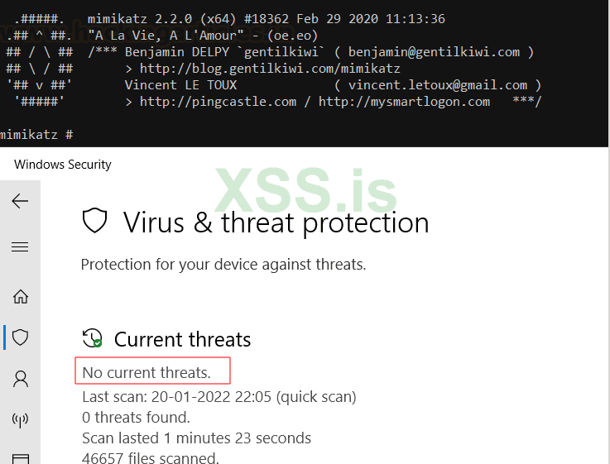Click the vincent.letoux@gmail.com email address
Screen dimensions: 610x464
438,85
